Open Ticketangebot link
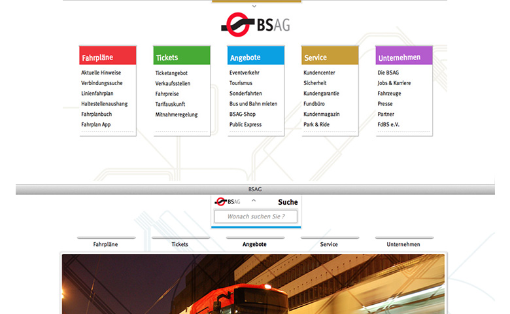The image size is (510, 314). point(171,73)
